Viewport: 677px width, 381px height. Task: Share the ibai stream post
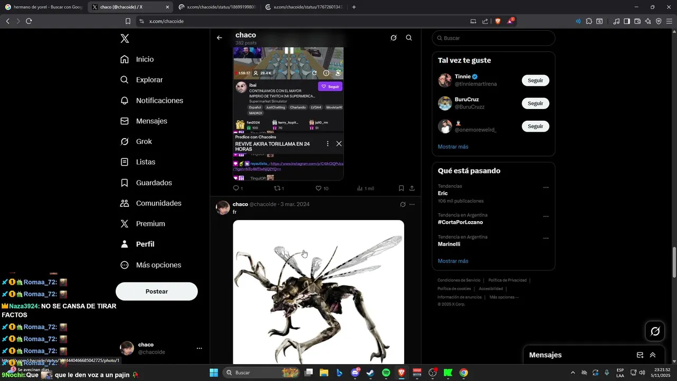pos(412,188)
